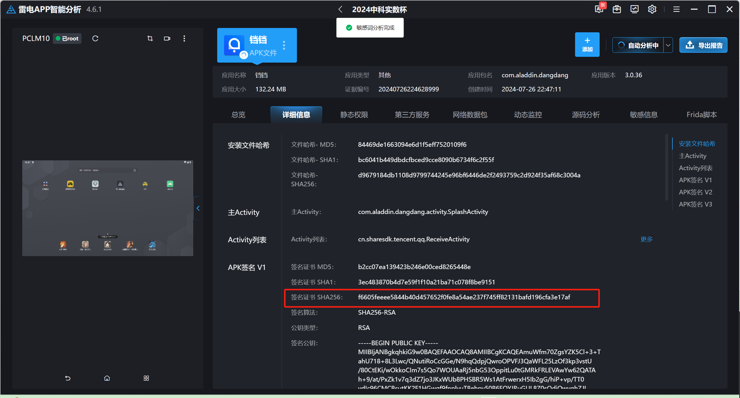Image resolution: width=740 pixels, height=398 pixels.
Task: Open the toolbox icon in title bar
Action: [x=617, y=9]
